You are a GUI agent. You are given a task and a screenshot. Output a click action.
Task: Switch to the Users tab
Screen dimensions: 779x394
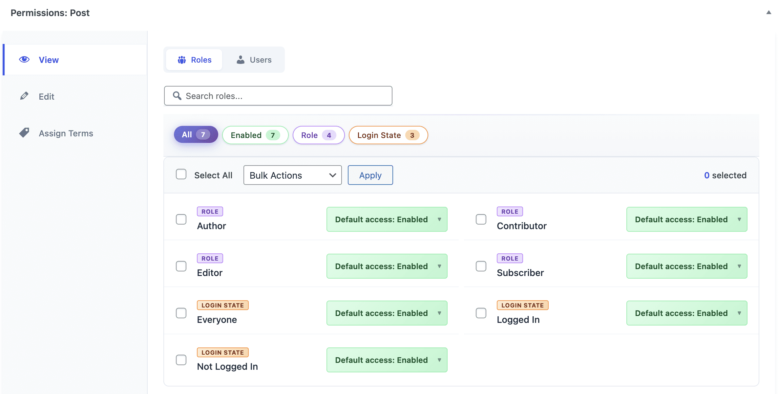[254, 60]
